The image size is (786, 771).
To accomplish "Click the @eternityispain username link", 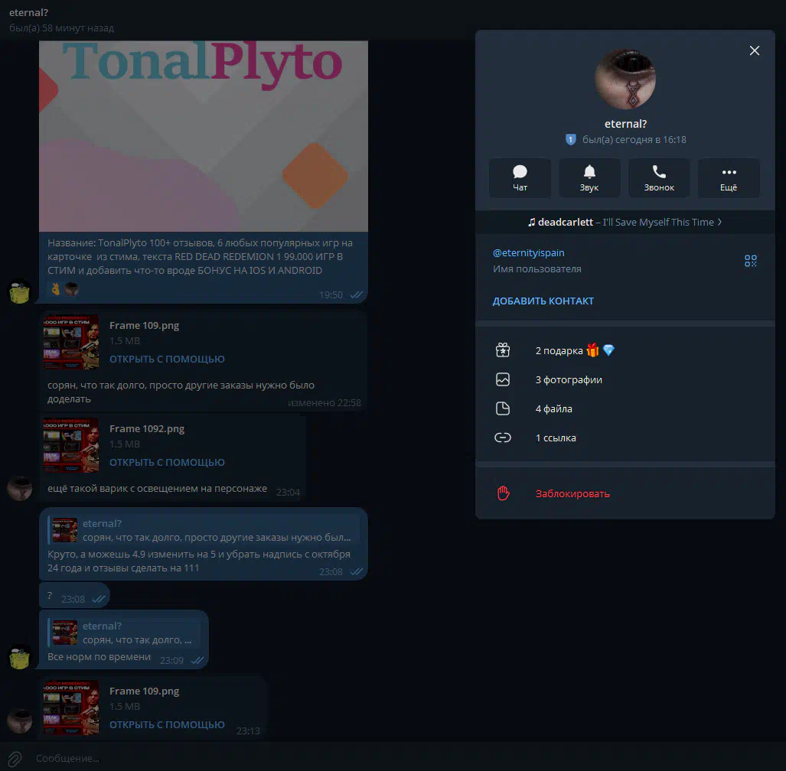I will point(528,252).
